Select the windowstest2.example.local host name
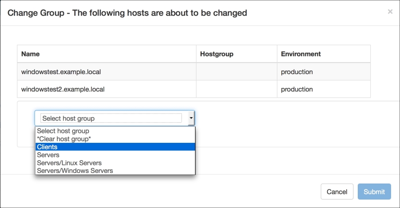The image size is (400, 208). pyautogui.click(x=63, y=89)
